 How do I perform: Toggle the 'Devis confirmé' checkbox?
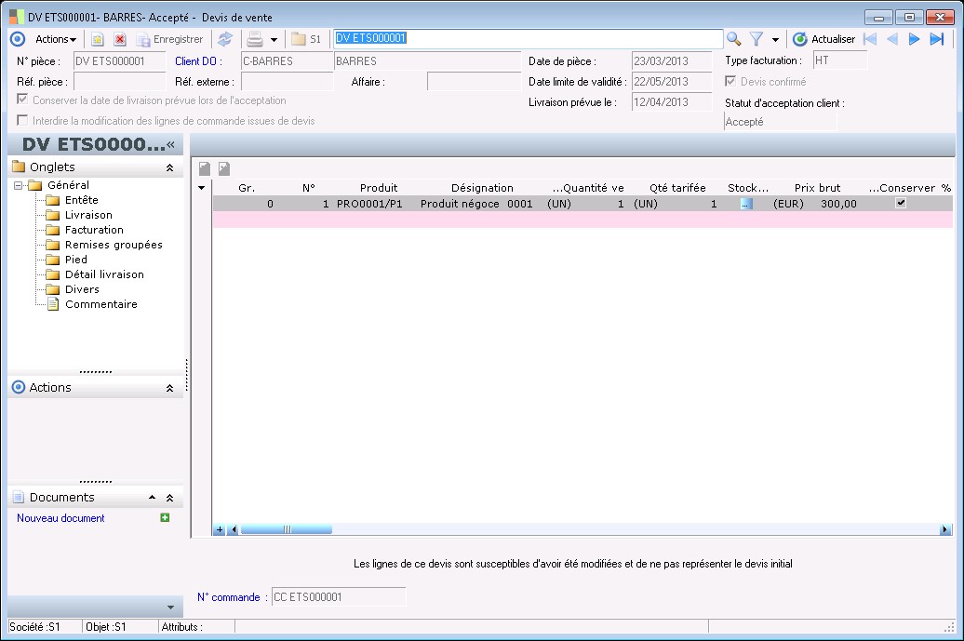coord(730,82)
